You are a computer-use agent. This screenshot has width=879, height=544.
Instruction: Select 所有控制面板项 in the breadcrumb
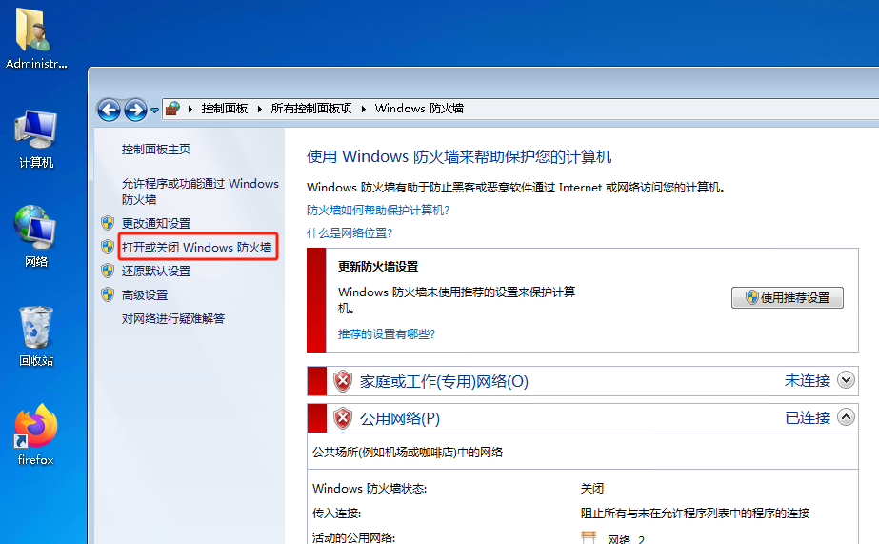pyautogui.click(x=311, y=109)
